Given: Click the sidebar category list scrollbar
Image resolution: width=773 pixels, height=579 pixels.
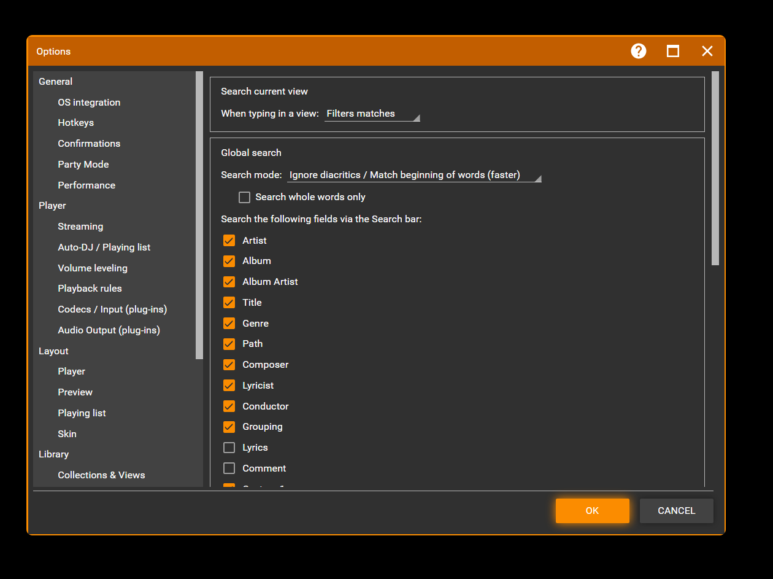Looking at the screenshot, I should (199, 215).
